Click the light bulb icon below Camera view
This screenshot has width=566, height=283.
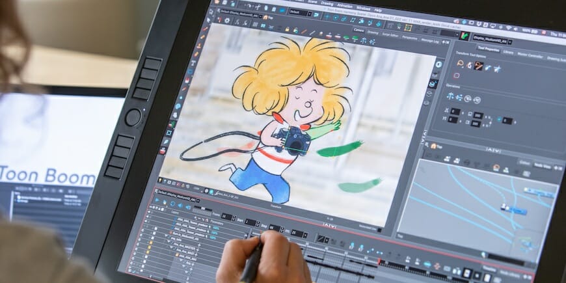[x=160, y=180]
